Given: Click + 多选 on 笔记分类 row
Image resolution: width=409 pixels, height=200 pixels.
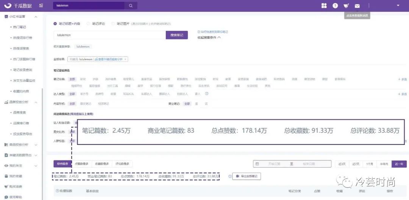Looking at the screenshot, I should point(402,79).
